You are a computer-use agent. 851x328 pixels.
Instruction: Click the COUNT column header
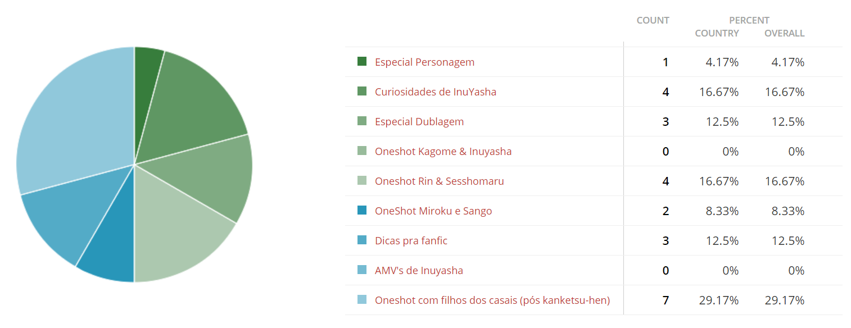pos(653,21)
